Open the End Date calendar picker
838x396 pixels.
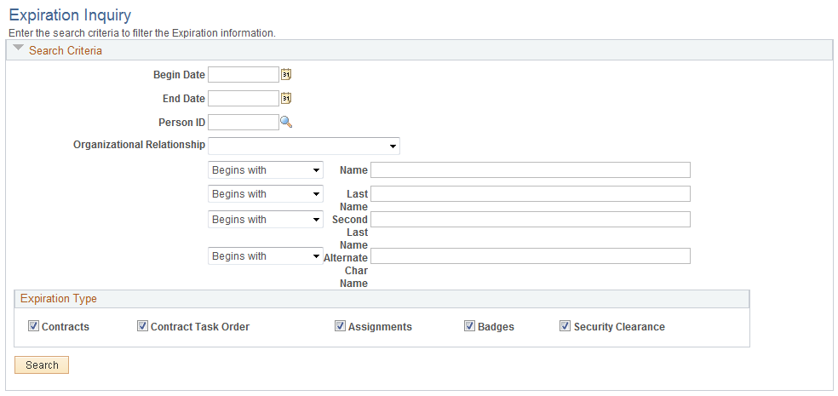286,98
